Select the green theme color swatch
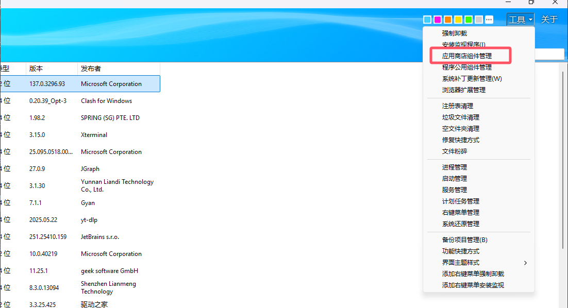The height and width of the screenshot is (308, 568). [x=469, y=20]
